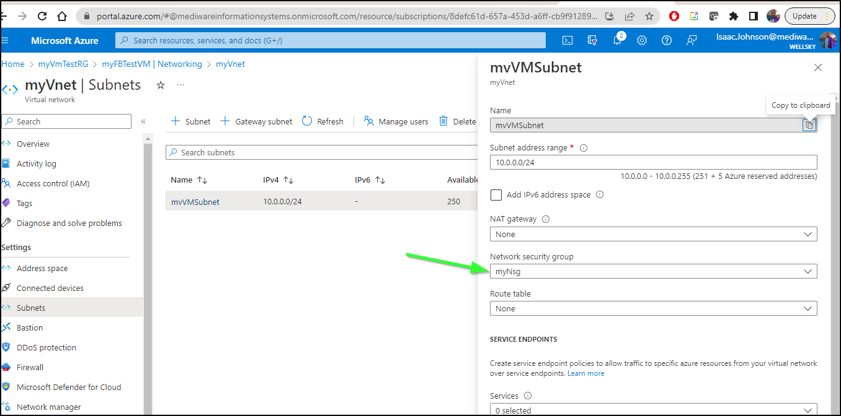Add a Gateway subnet

[x=256, y=121]
